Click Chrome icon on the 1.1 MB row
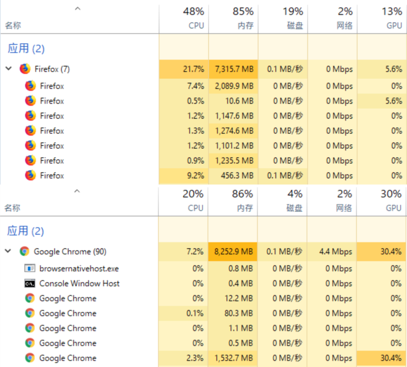407x367 pixels. tap(30, 328)
